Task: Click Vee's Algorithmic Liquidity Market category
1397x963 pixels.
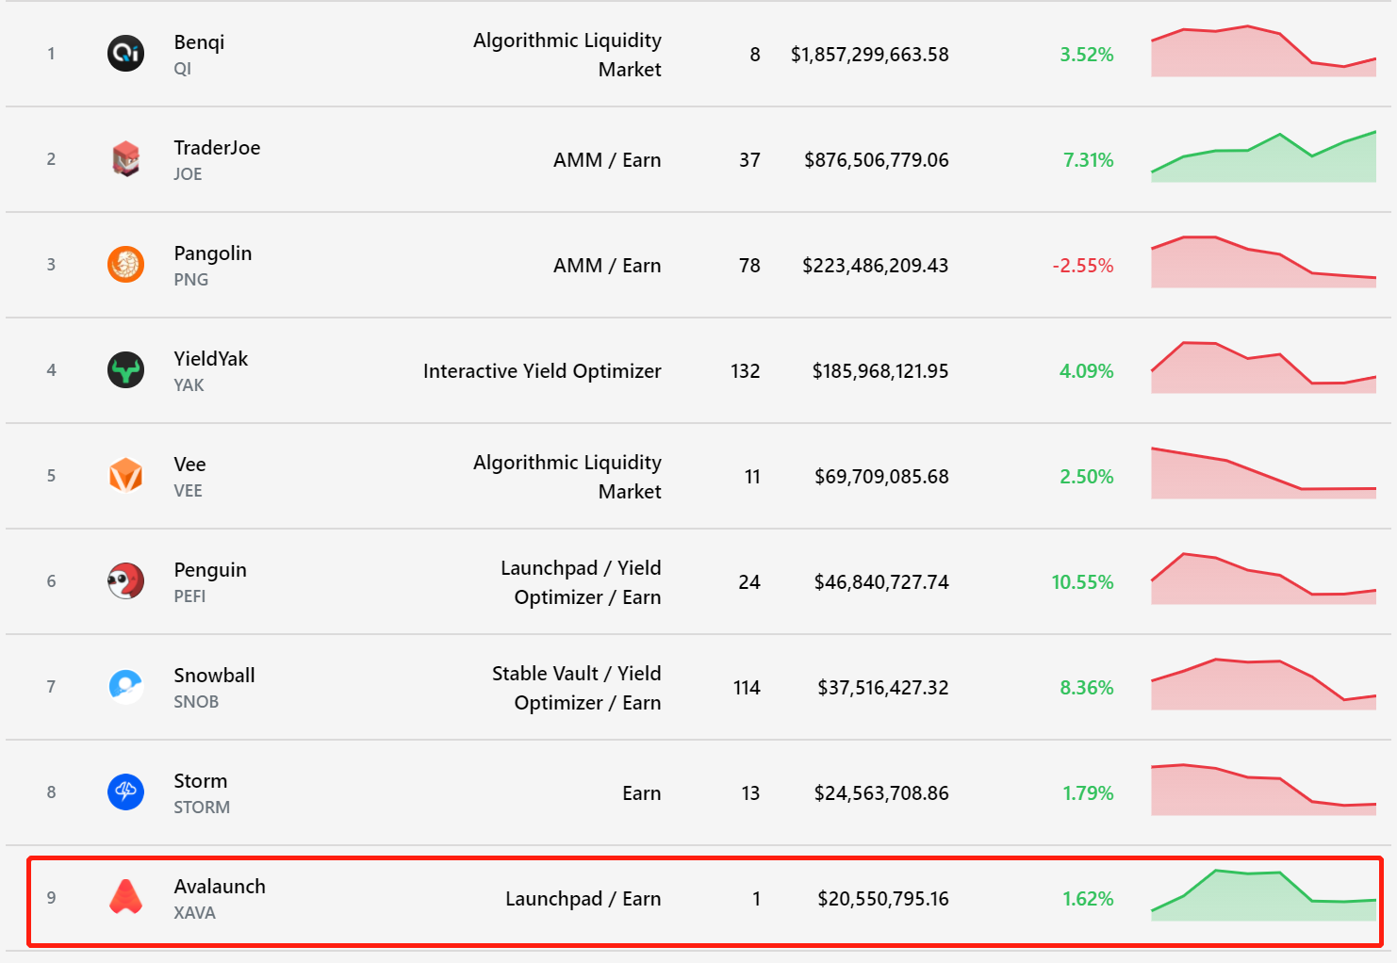Action: [x=567, y=477]
